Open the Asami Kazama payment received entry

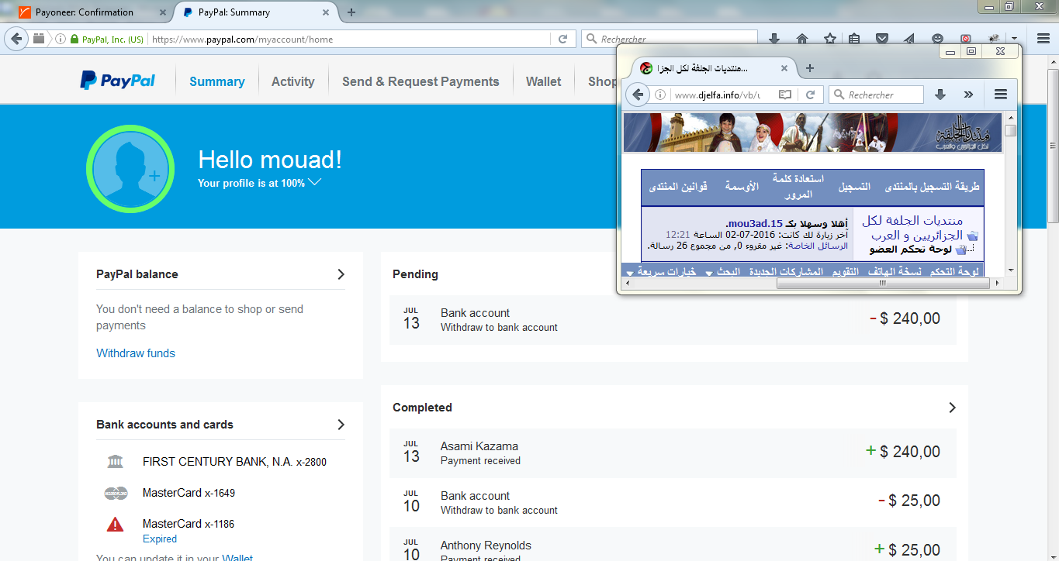tap(673, 453)
